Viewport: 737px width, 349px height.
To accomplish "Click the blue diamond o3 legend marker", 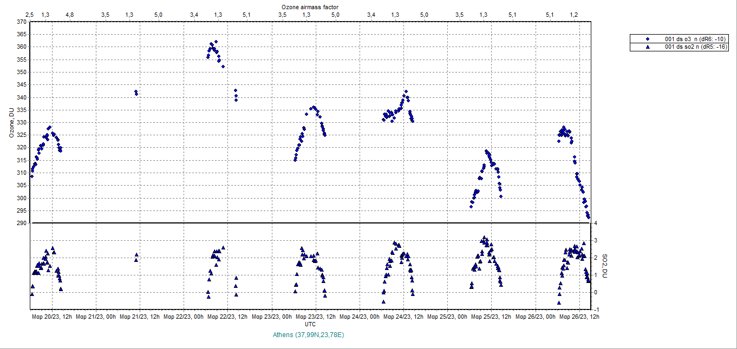I will (647, 39).
